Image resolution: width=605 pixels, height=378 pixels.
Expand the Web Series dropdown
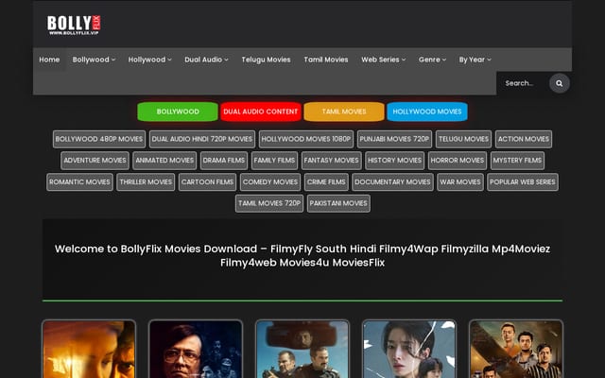tap(383, 60)
